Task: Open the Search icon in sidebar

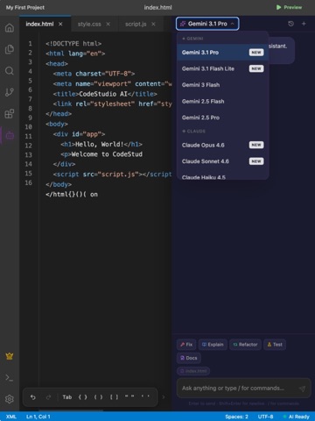Action: click(x=10, y=71)
